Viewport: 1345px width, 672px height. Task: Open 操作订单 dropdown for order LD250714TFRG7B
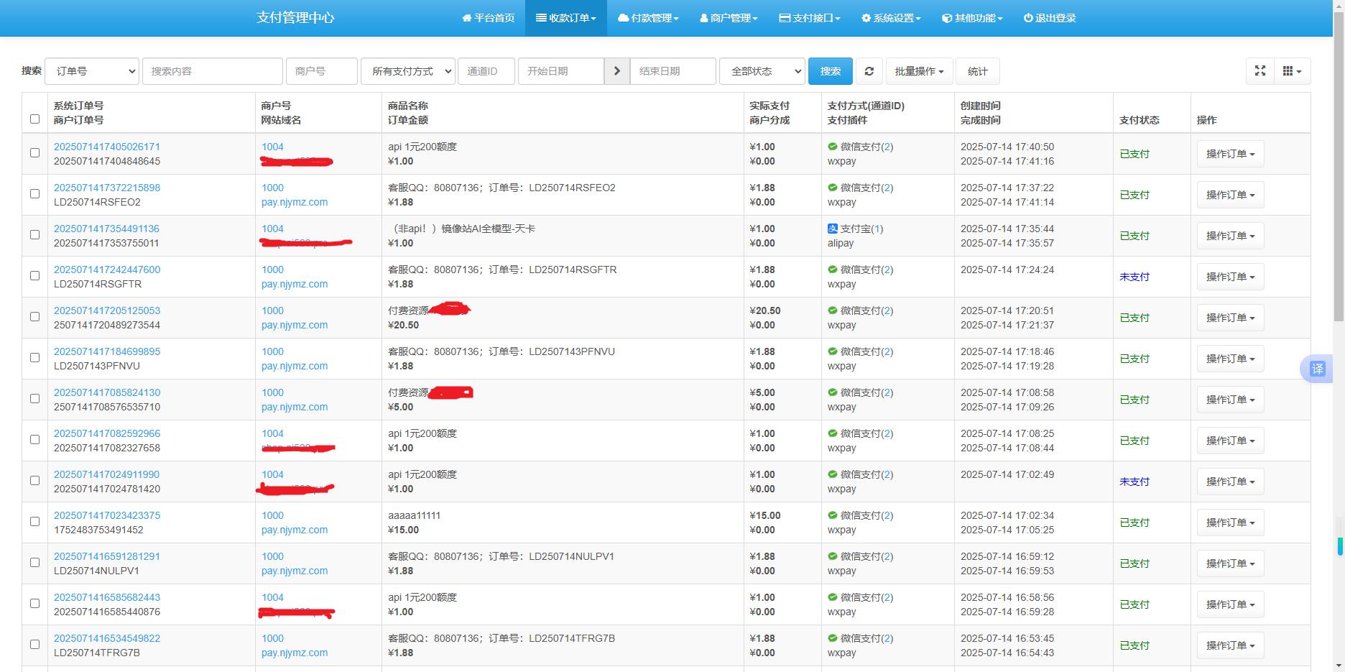pos(1230,645)
